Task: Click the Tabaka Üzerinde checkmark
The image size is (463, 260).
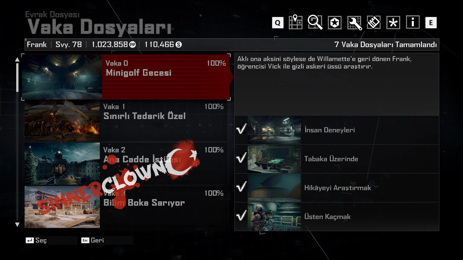Action: tap(241, 158)
